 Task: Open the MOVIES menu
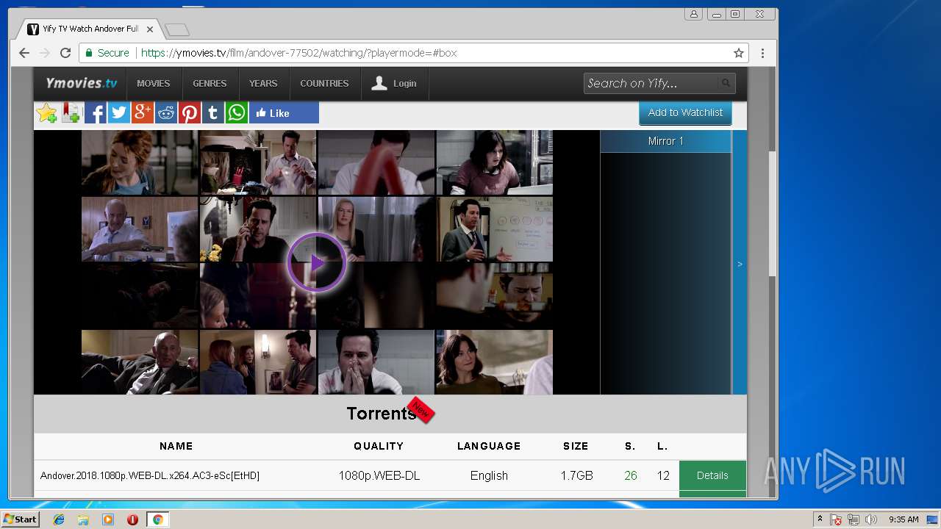click(153, 83)
